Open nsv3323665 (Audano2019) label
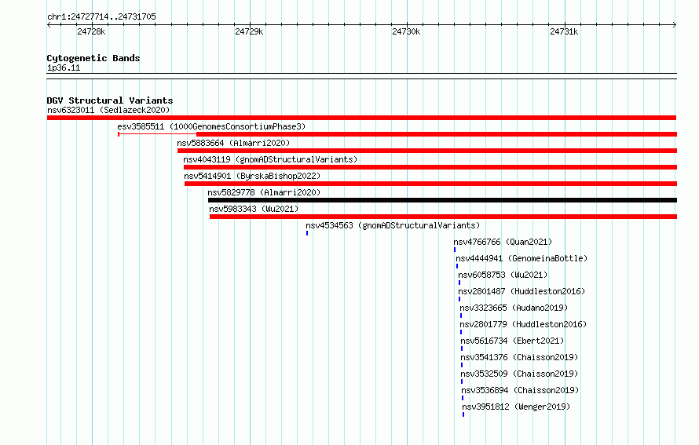Viewport: 699px width, 445px height. [x=514, y=308]
